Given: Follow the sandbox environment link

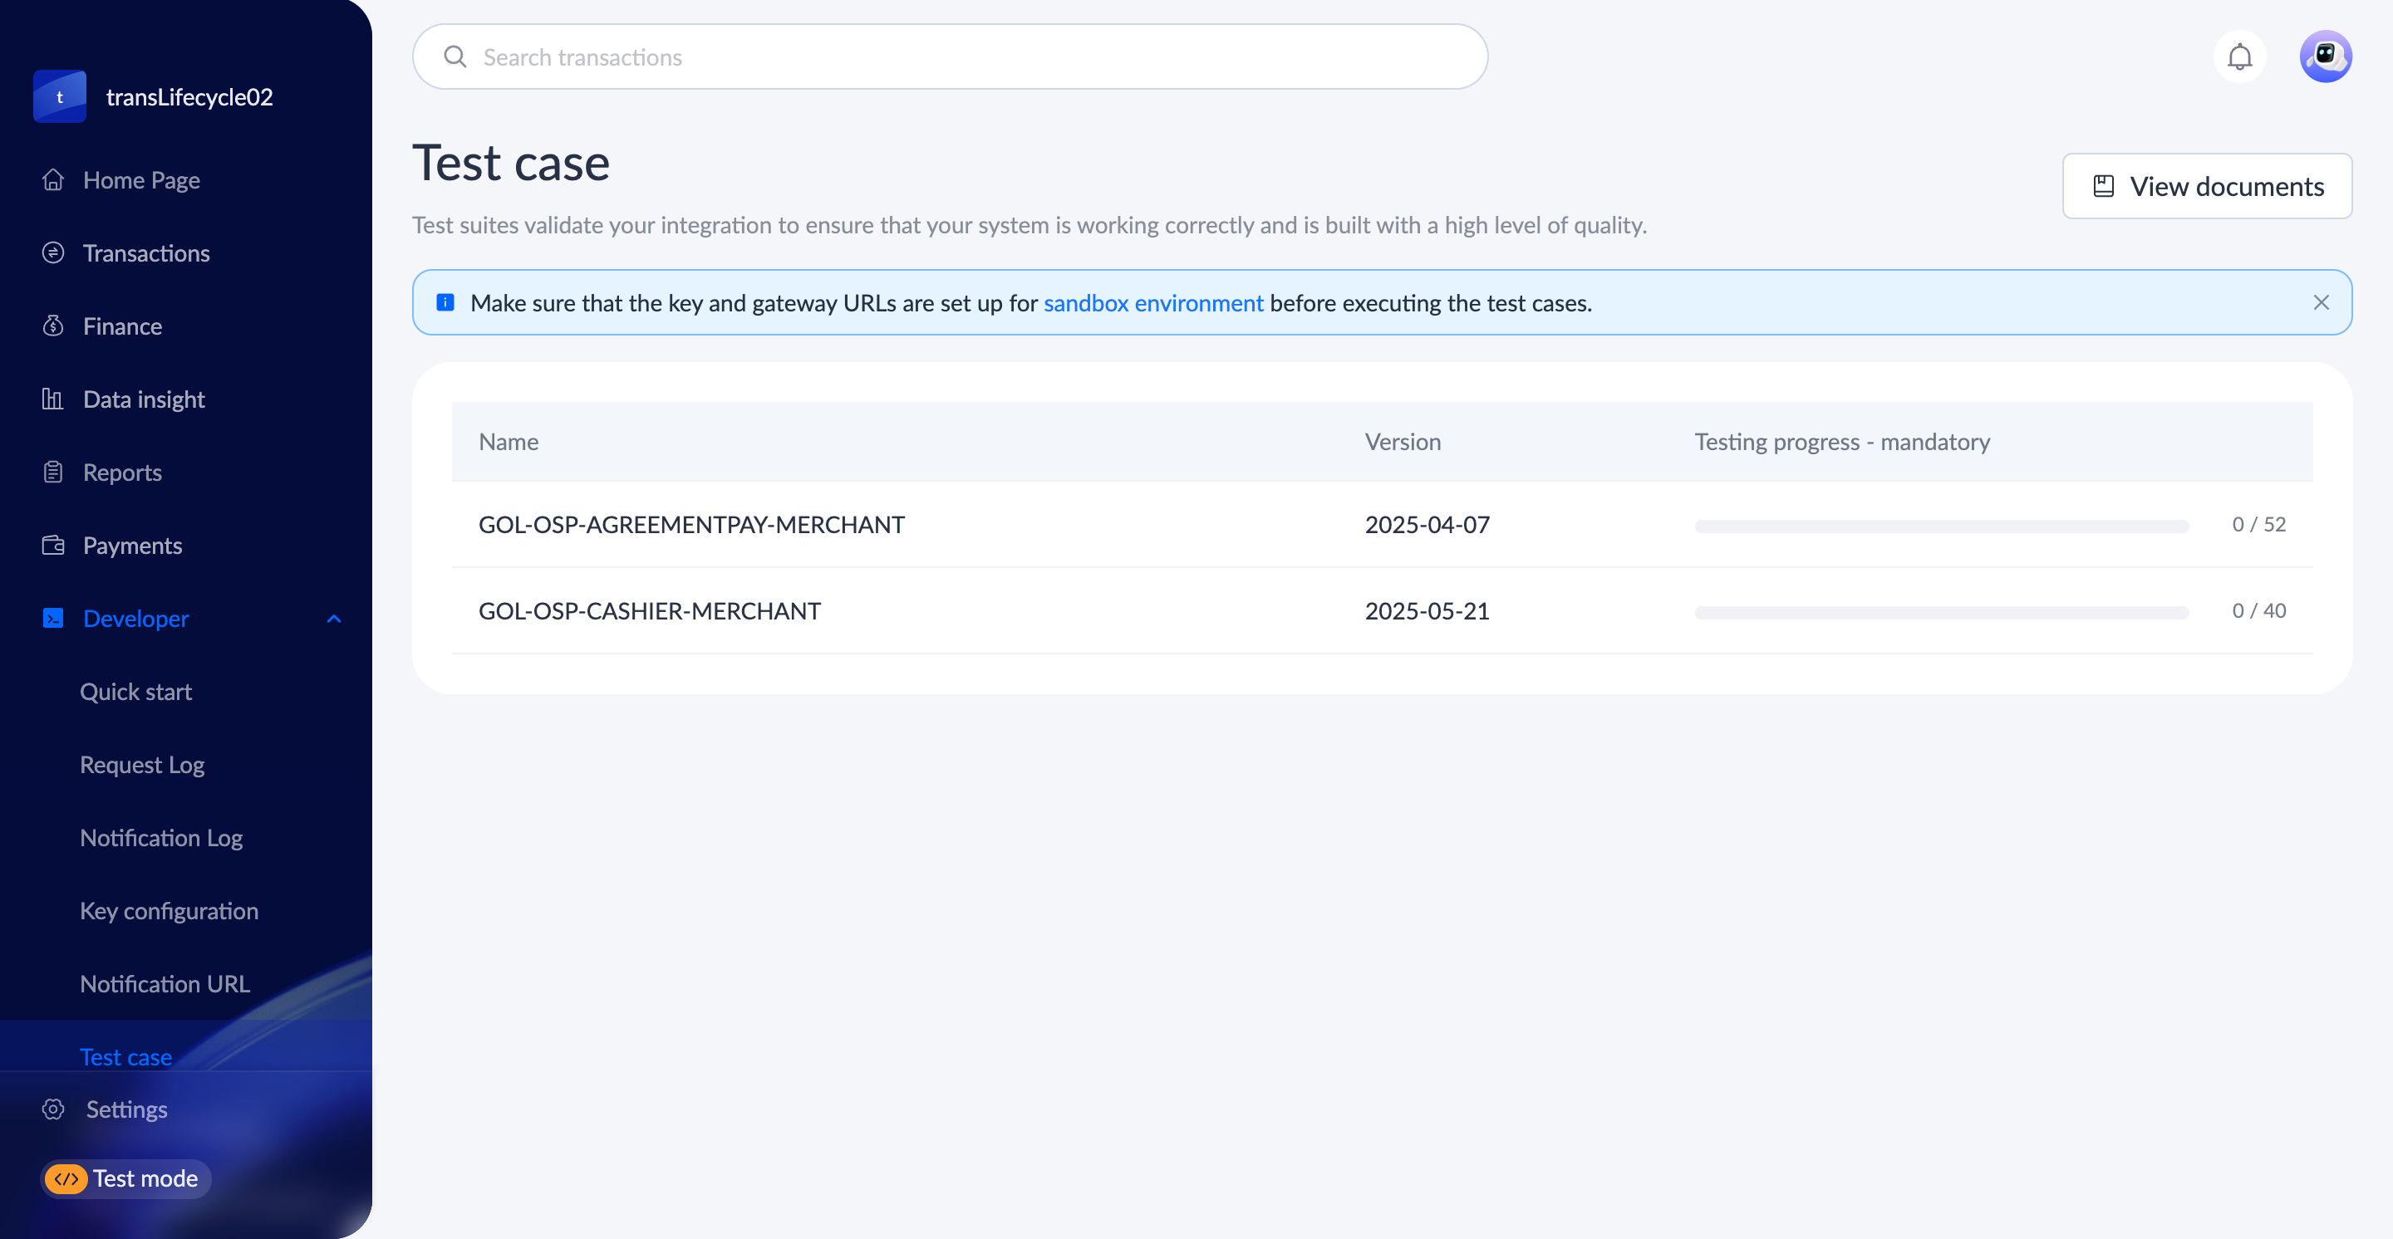Looking at the screenshot, I should tap(1152, 303).
